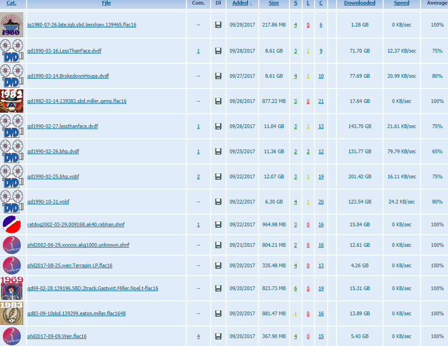
Task: Open the 1969 category image
Action: coord(12,288)
